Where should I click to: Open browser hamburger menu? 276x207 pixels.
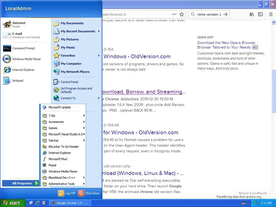[x=271, y=15]
